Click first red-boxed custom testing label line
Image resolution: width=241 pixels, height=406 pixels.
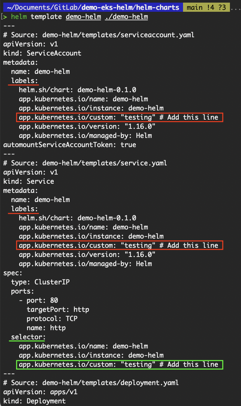[x=119, y=117]
